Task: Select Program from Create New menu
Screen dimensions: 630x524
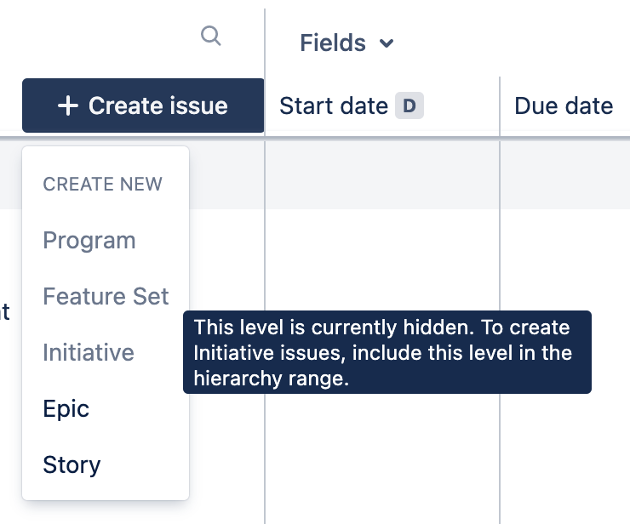Action: pos(89,240)
